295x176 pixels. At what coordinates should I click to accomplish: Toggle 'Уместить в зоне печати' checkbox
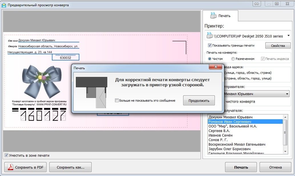pyautogui.click(x=6, y=155)
